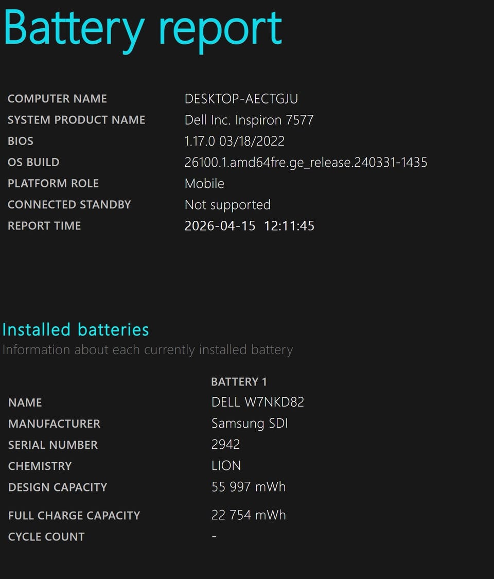
Task: Click the BIOS version 1.17.0 value
Action: 234,141
